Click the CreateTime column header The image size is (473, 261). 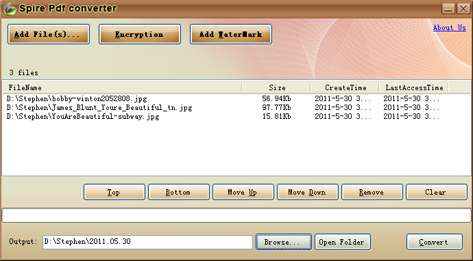345,87
